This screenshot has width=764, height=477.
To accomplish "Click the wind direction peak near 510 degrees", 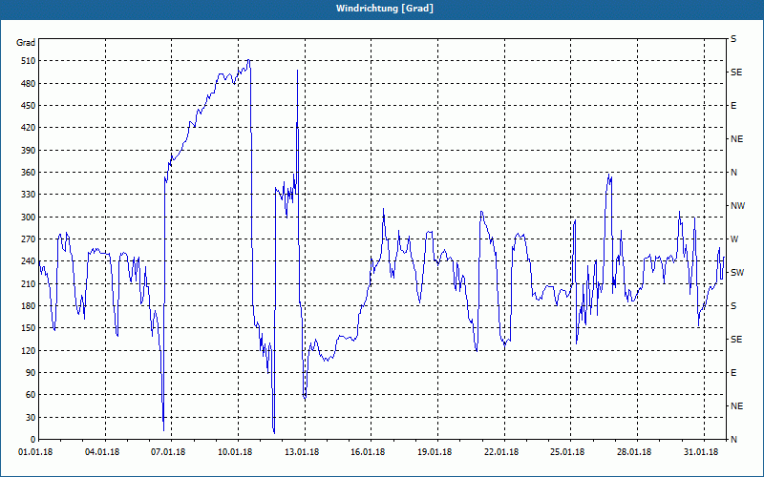I will [248, 60].
